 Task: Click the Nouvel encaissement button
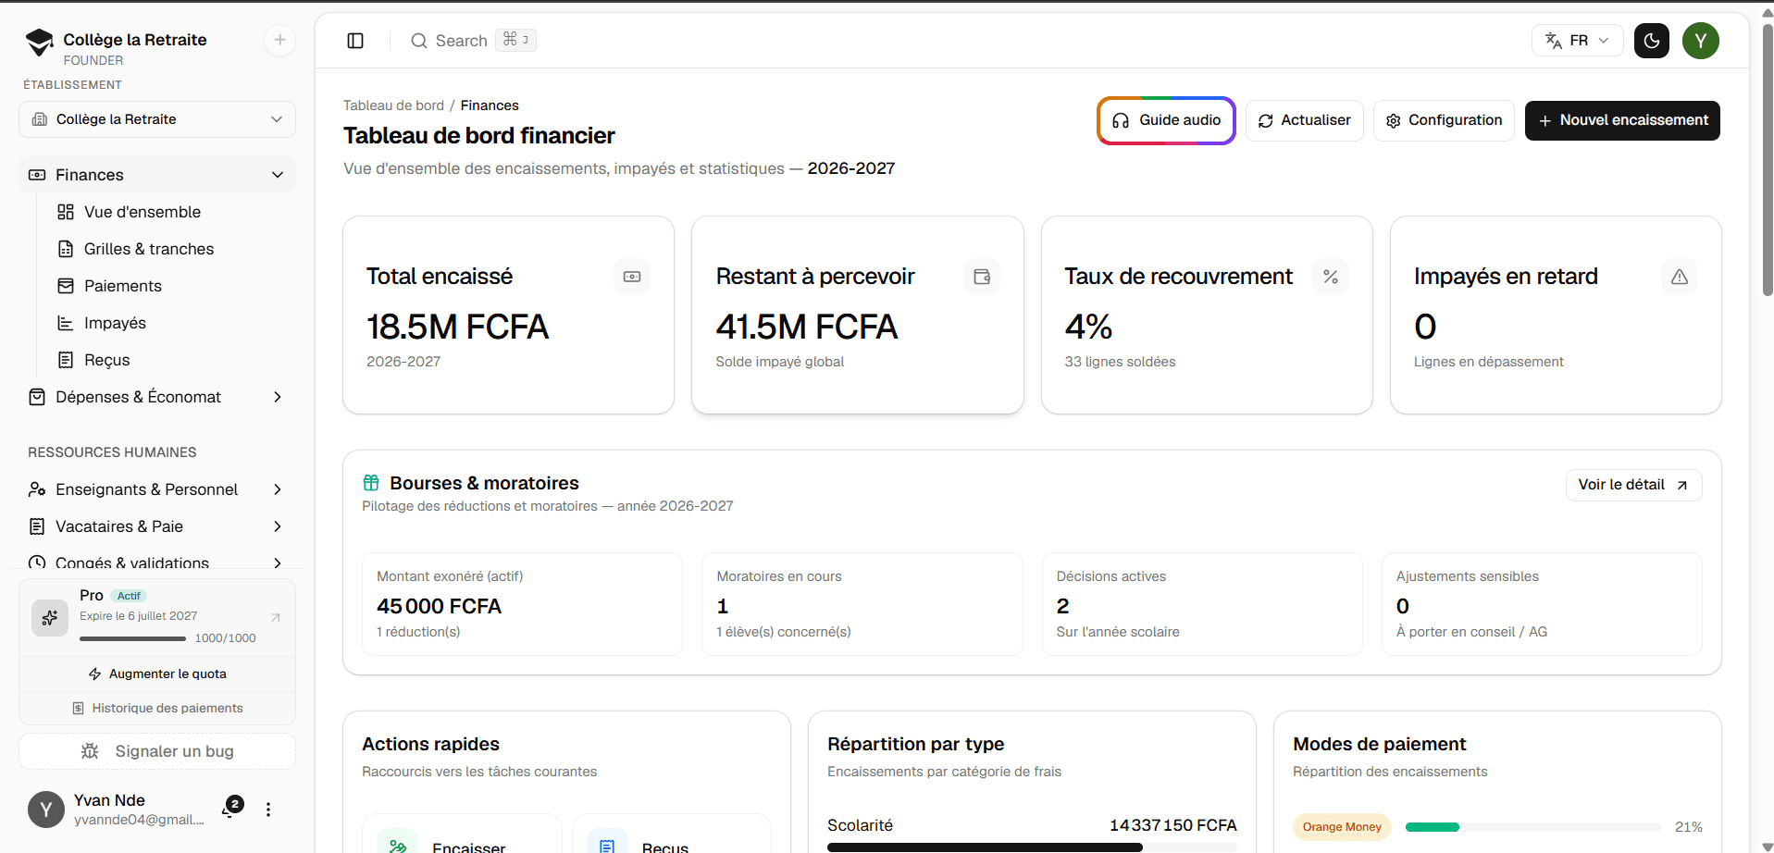click(1622, 120)
